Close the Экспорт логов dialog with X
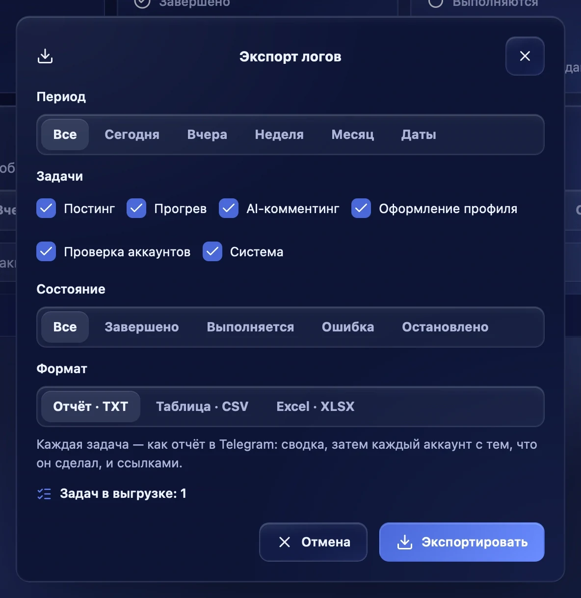Image resolution: width=581 pixels, height=598 pixels. pos(525,56)
